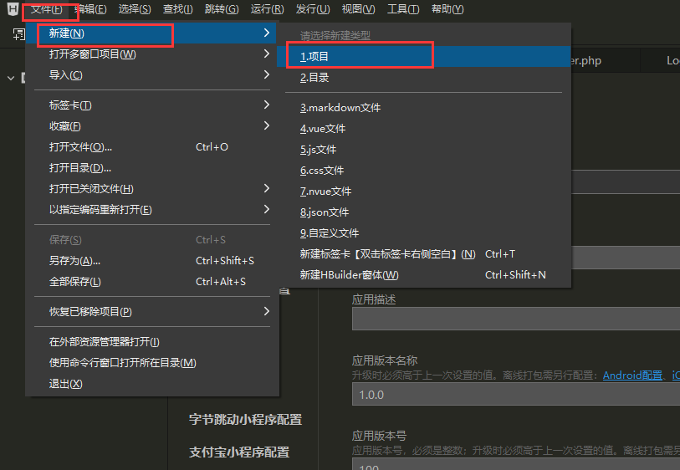Expand the 以指定编码重新打开 submenu arrow

(x=266, y=209)
